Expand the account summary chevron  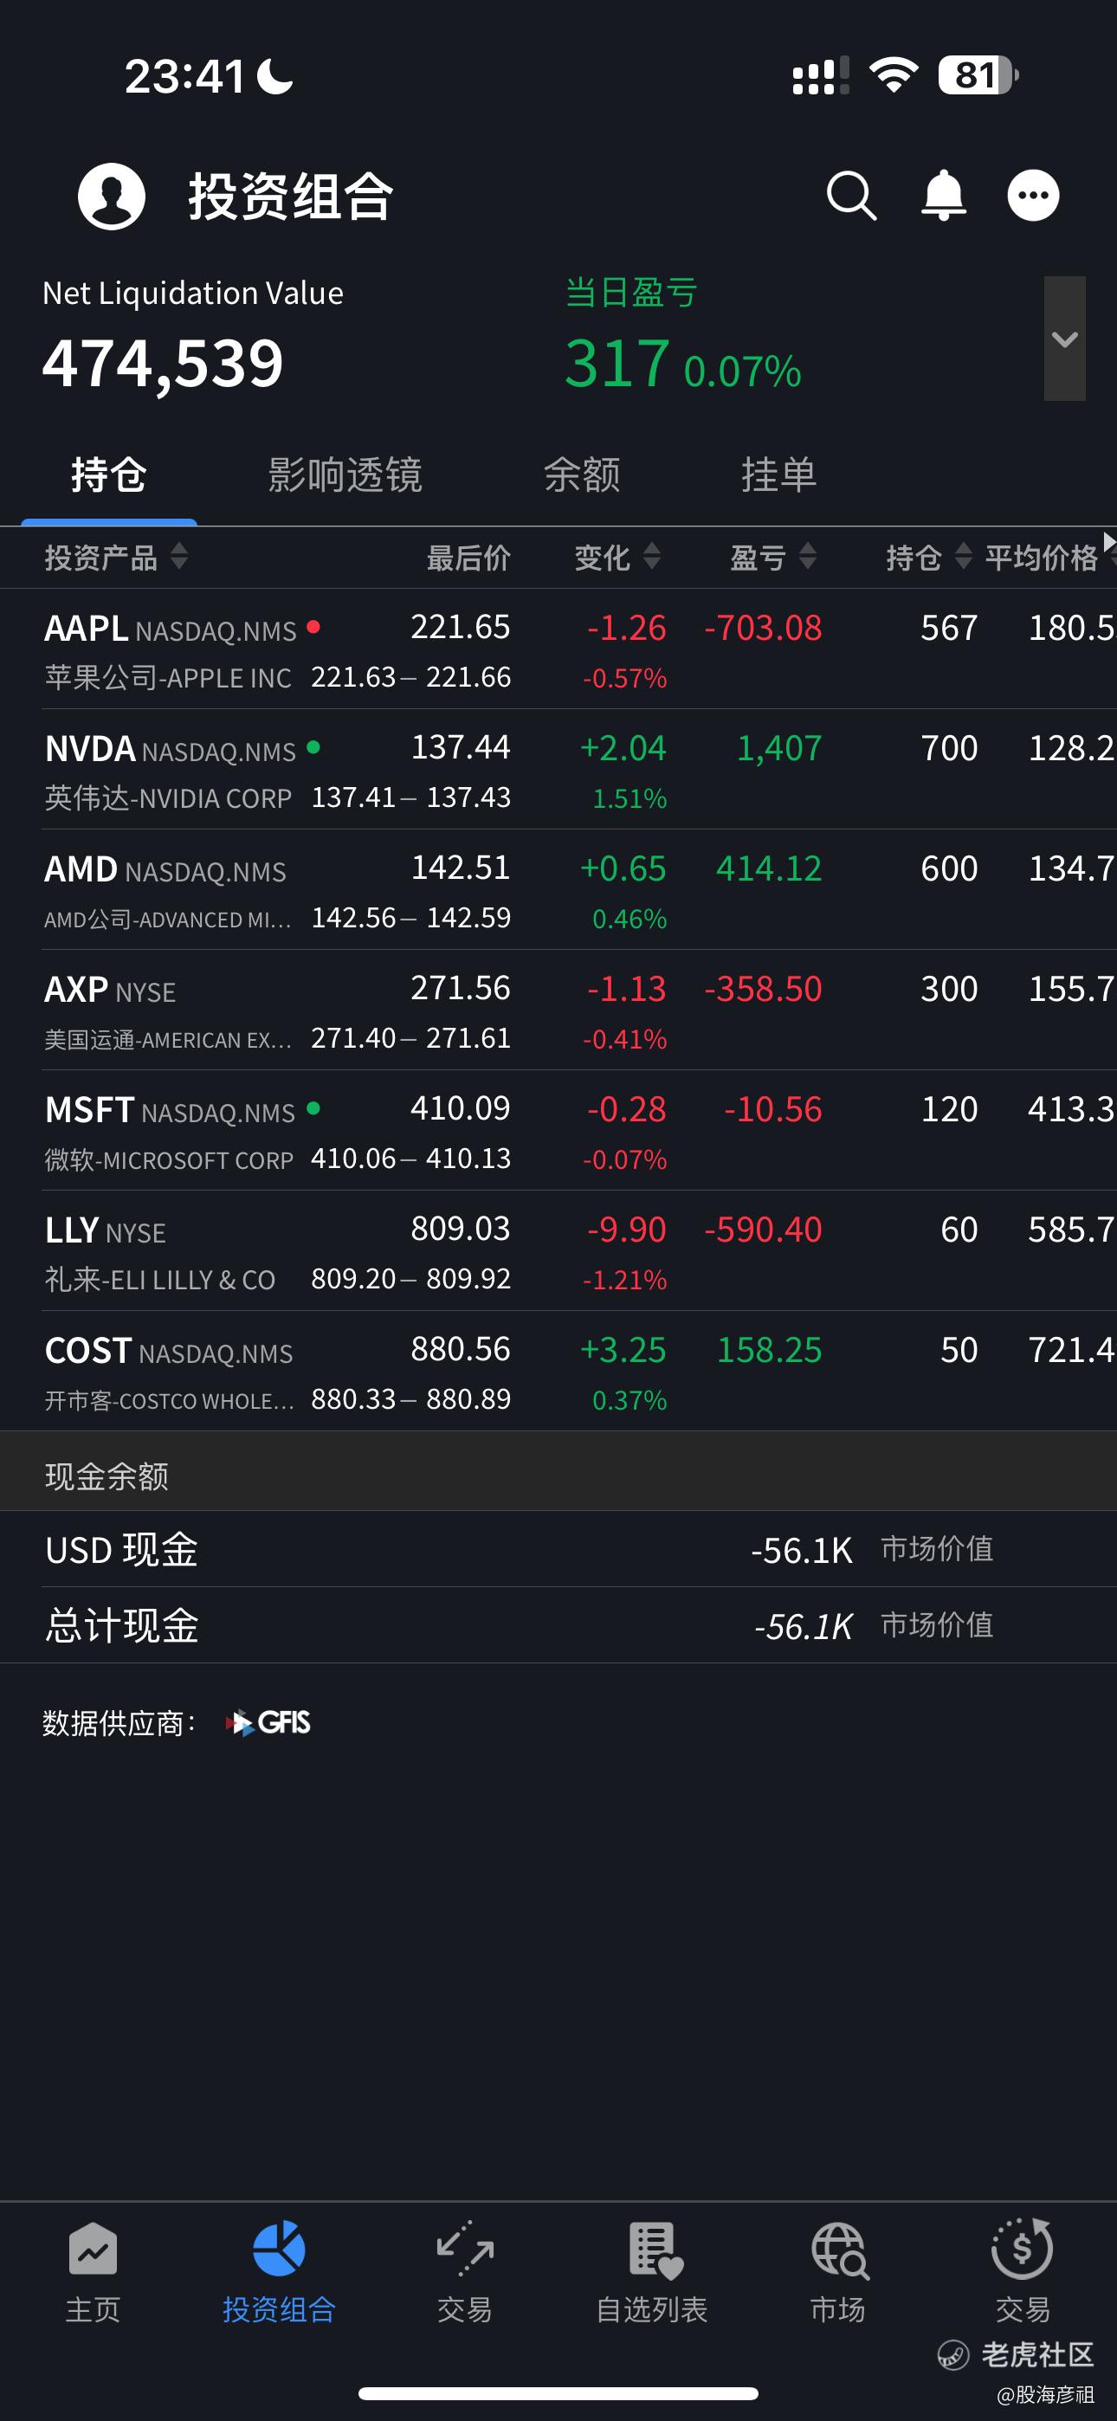coord(1064,339)
